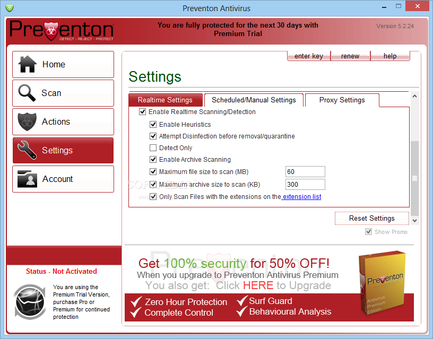Click HERE to Upgrade in the promo
433x339 pixels.
point(258,285)
